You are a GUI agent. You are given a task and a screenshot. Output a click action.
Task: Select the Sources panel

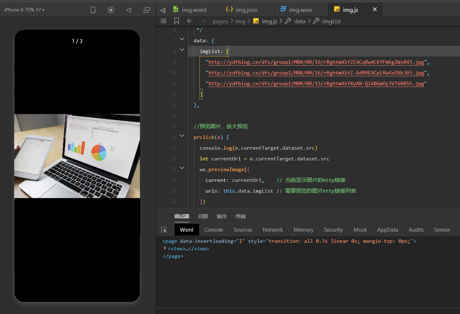[x=243, y=230]
